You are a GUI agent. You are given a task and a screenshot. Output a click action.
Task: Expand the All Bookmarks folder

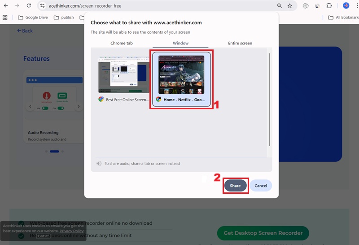(343, 18)
